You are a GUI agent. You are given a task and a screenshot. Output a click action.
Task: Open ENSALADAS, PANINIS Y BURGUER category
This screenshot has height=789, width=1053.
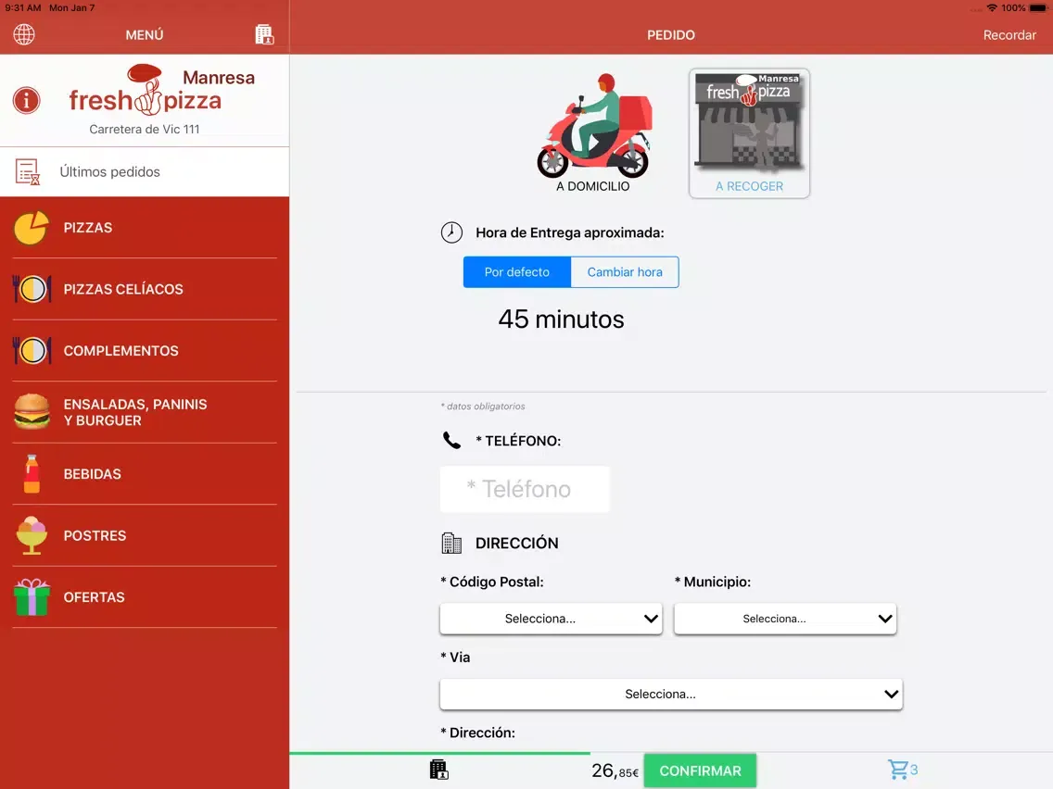145,413
